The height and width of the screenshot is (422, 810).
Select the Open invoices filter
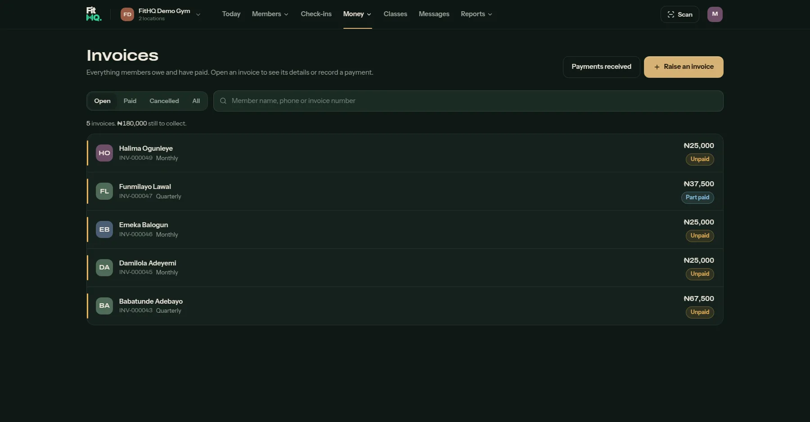pos(102,101)
